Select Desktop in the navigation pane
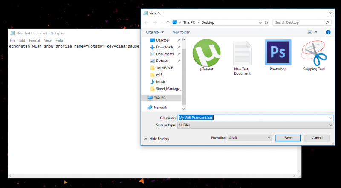Screen dimensions: 341x188 tap(162, 40)
